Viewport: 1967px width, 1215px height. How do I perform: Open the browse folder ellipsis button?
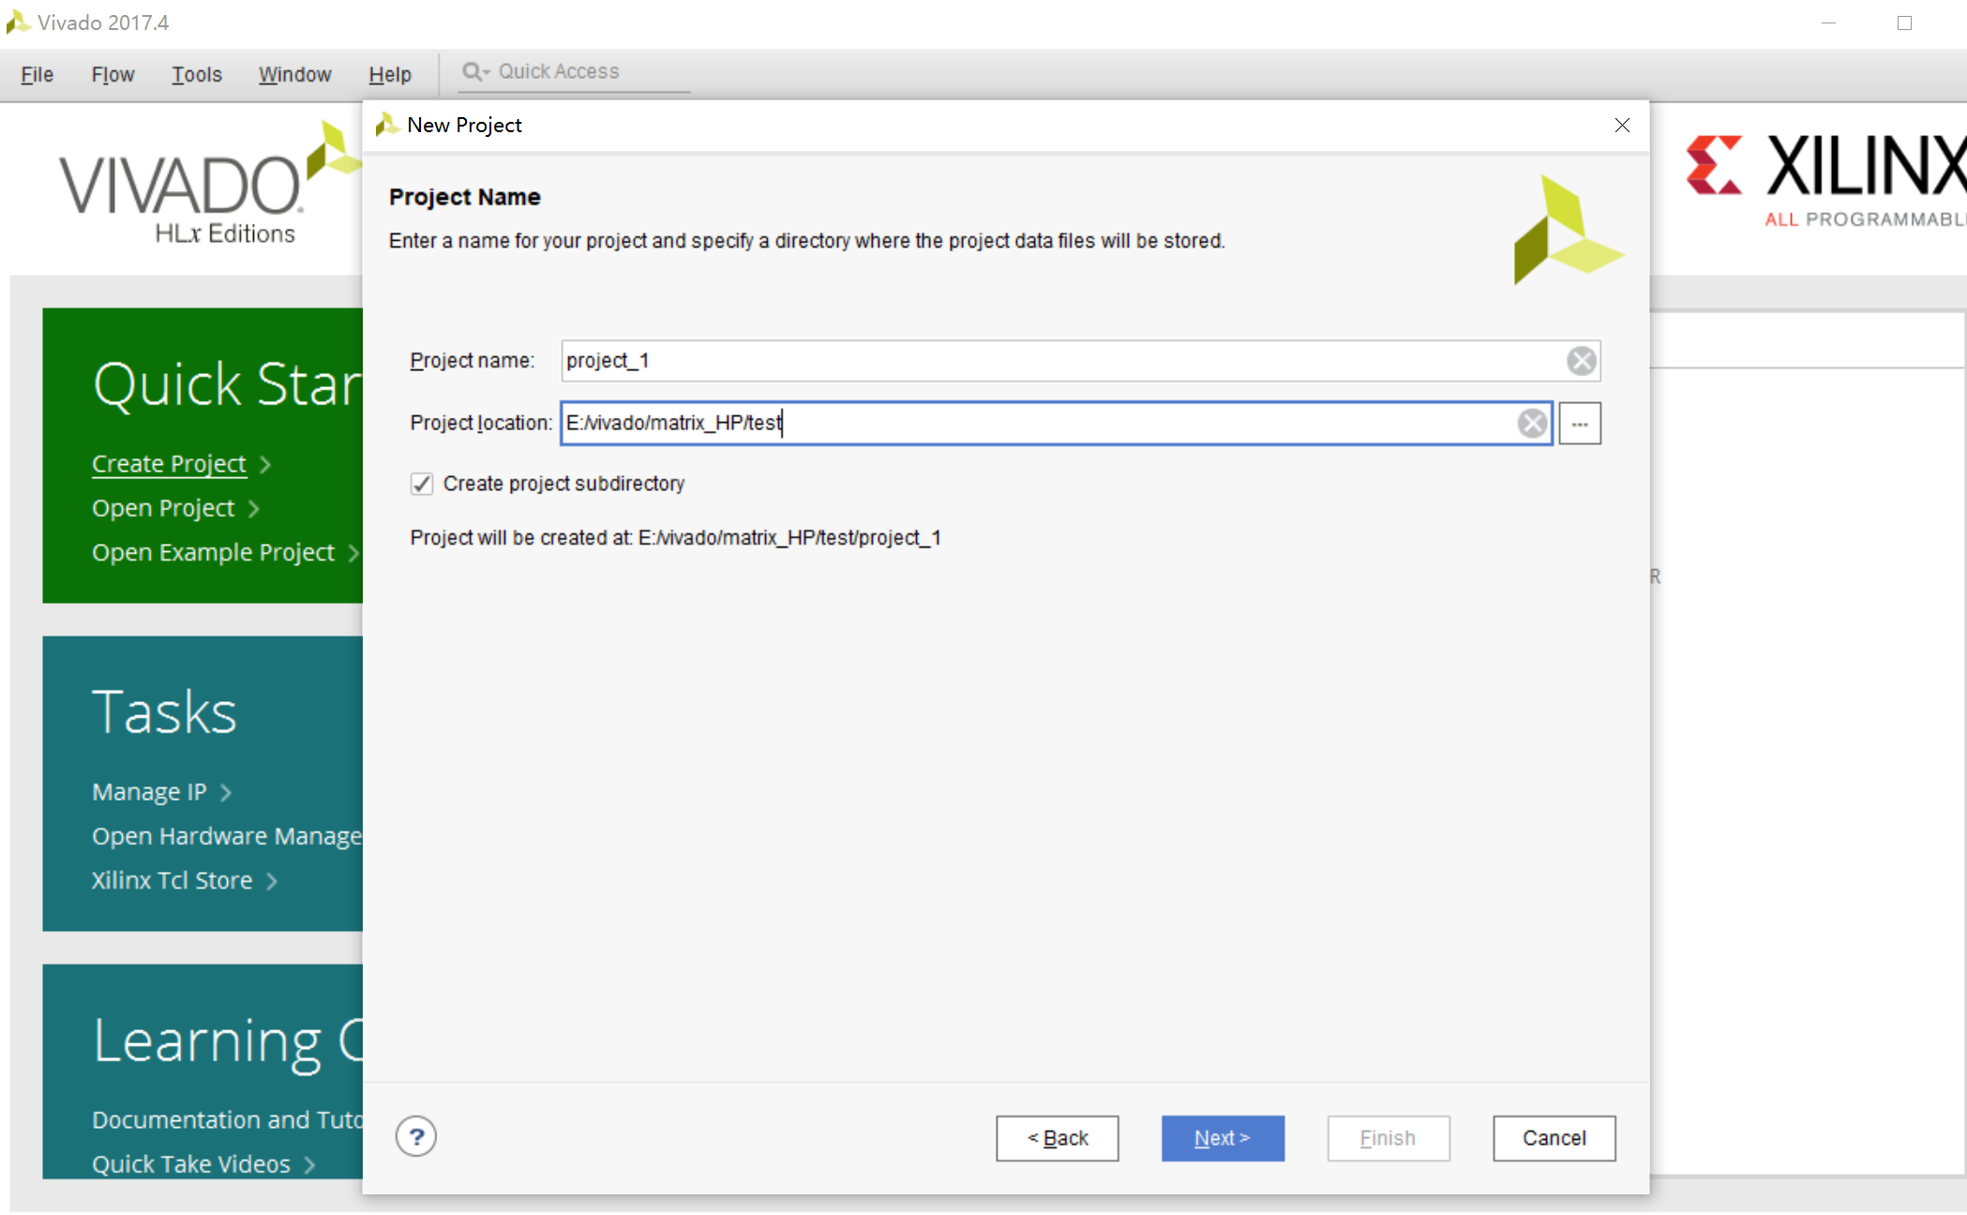(1580, 424)
